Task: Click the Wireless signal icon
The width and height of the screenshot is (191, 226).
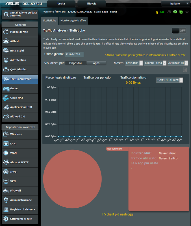Action: [x=6, y=134]
